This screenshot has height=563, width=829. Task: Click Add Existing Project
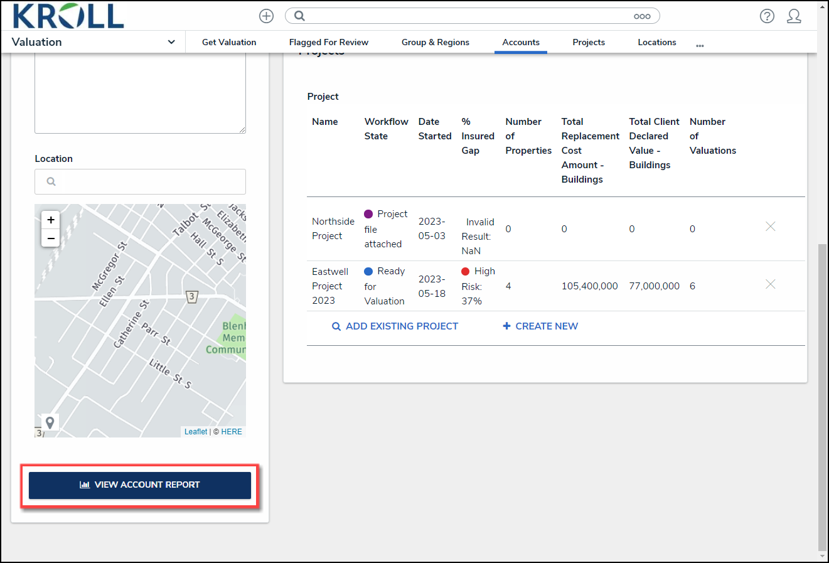pos(395,326)
